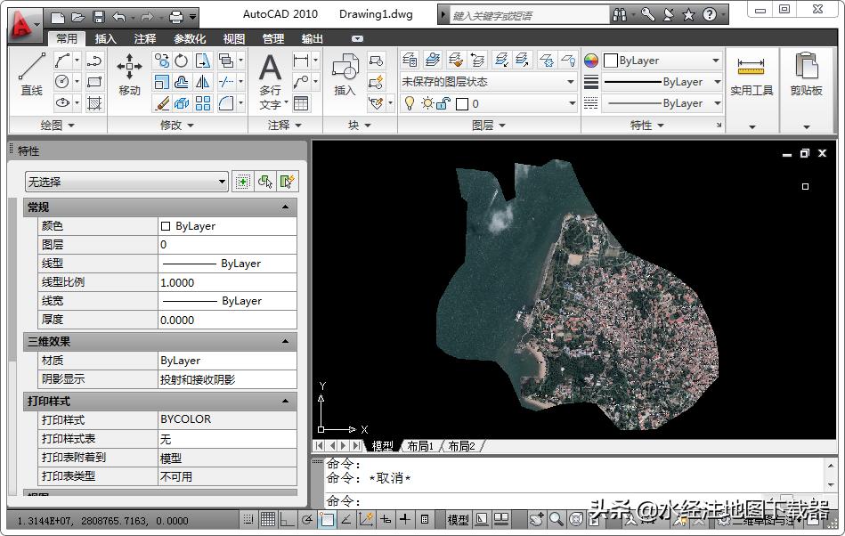Open the 剪贴板 (Clipboard) panel

[806, 77]
